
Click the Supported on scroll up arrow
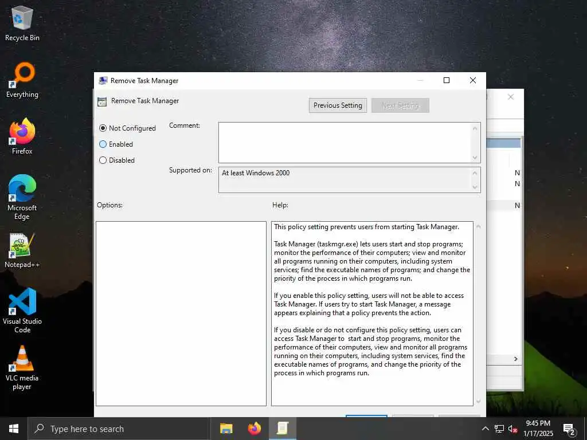[475, 173]
